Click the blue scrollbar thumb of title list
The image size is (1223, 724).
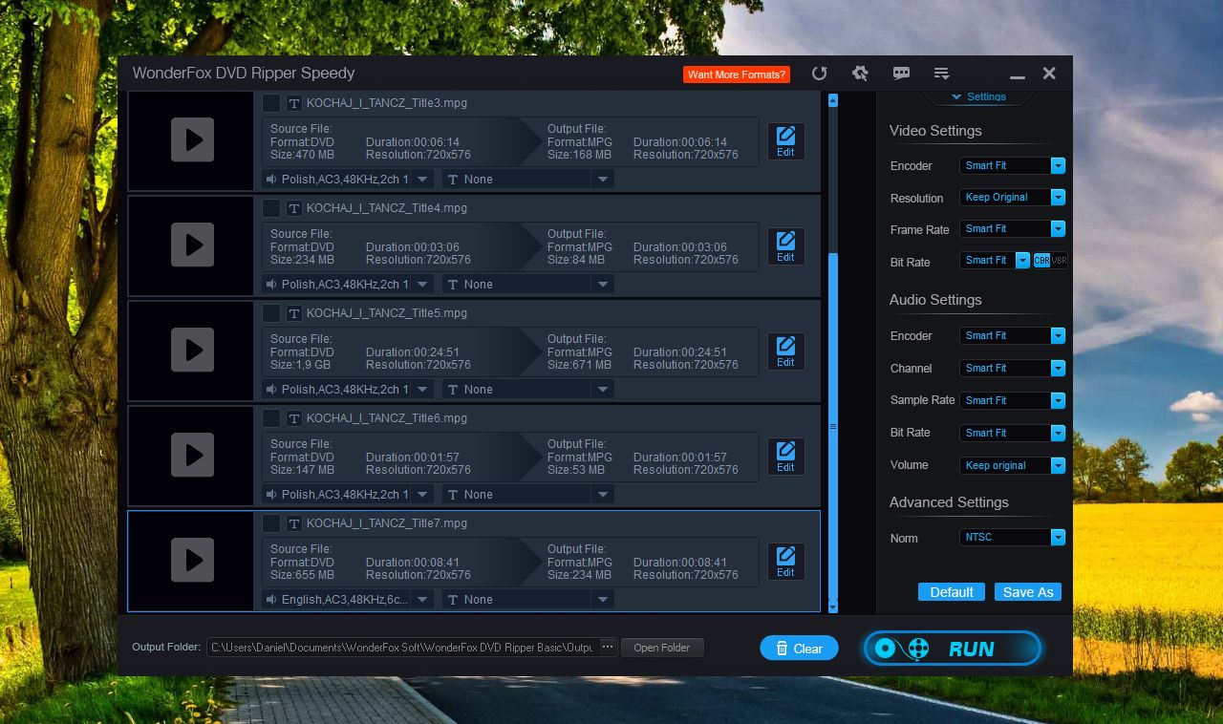(x=832, y=425)
